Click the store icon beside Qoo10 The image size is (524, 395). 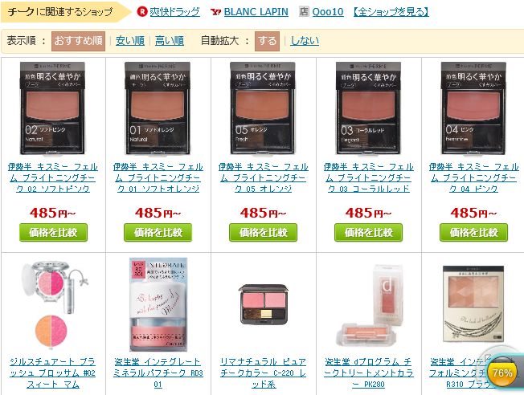(x=304, y=12)
